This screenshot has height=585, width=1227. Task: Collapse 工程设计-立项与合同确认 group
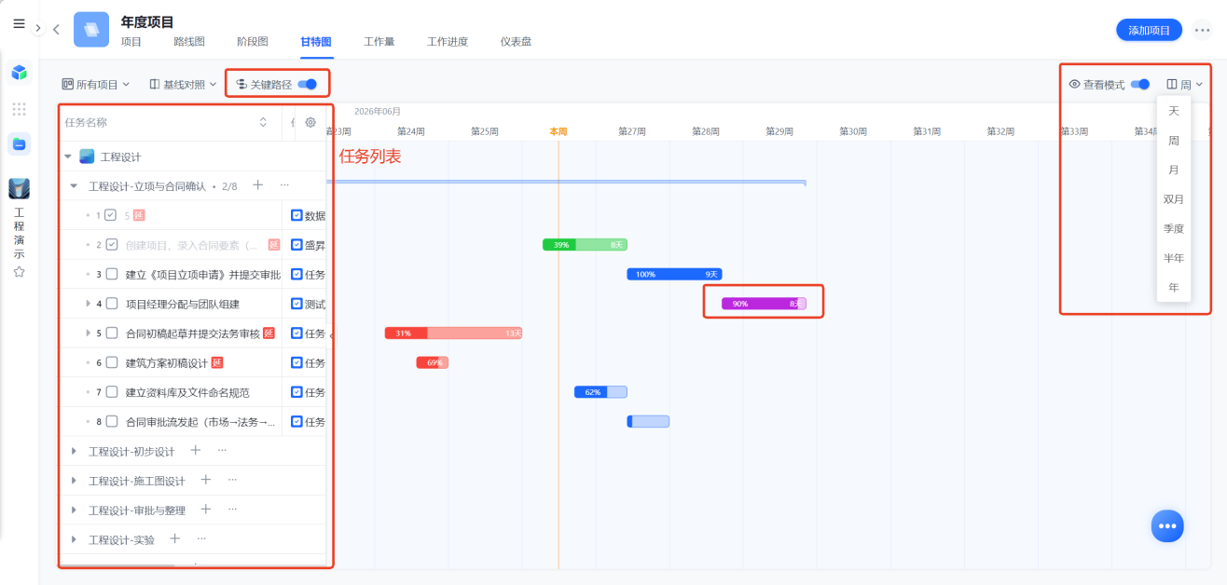pyautogui.click(x=74, y=186)
